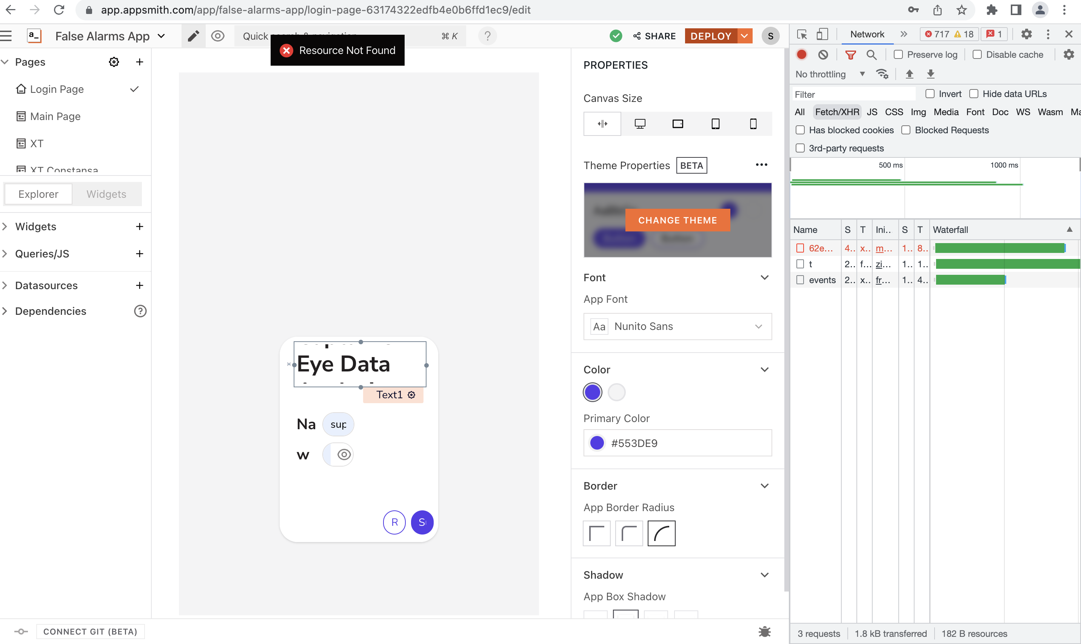The height and width of the screenshot is (644, 1081).
Task: Tick the Disable cache checkbox
Action: [977, 55]
